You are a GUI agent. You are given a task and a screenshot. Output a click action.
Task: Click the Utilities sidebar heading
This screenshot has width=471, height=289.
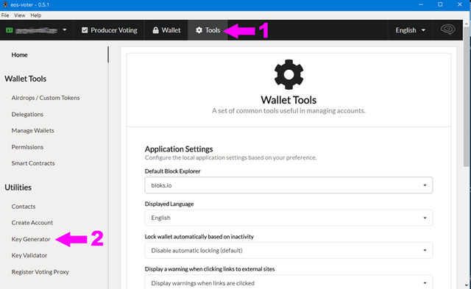[x=18, y=188]
